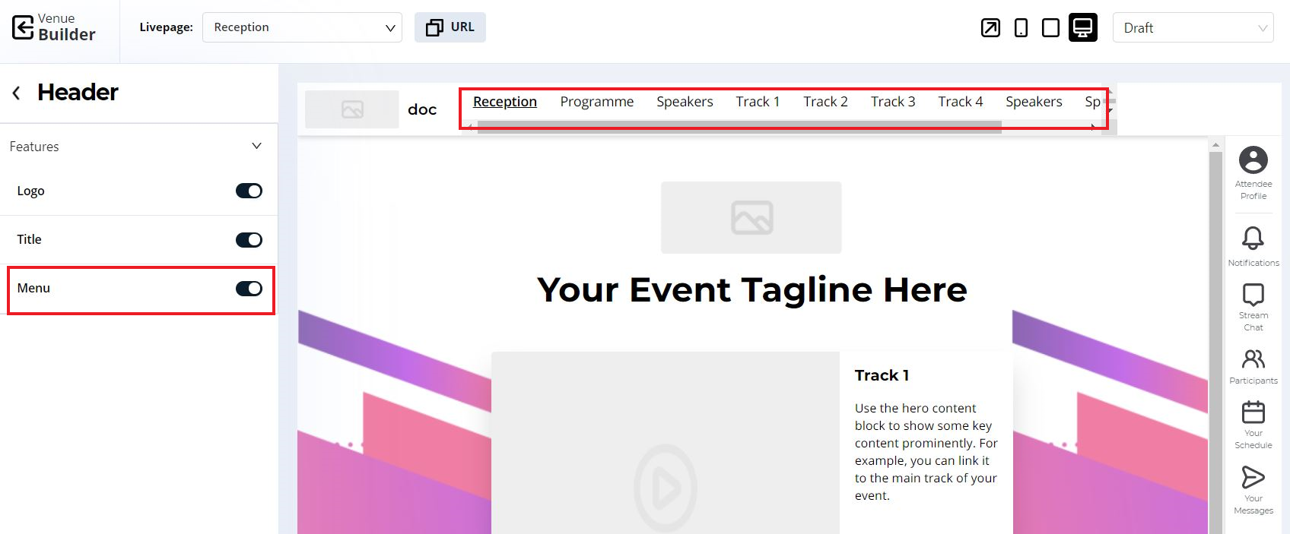Go to the Track 3 menu tab

click(x=893, y=102)
